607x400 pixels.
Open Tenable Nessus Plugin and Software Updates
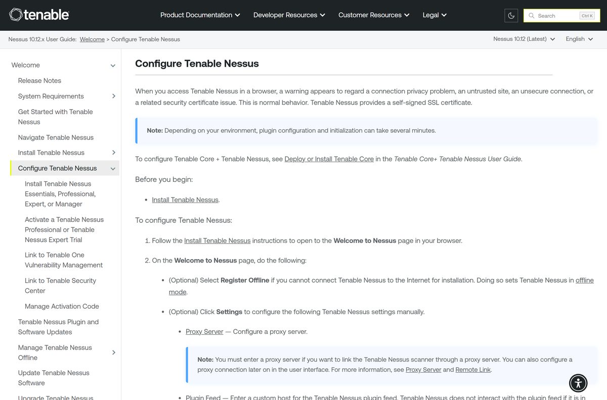pos(58,327)
